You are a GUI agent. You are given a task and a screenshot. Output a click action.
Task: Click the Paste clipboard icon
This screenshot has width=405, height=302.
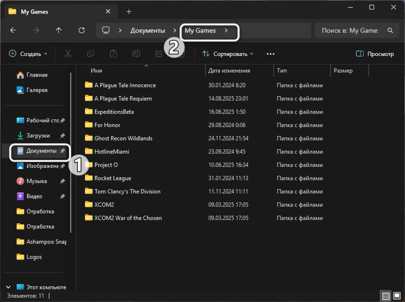click(113, 54)
